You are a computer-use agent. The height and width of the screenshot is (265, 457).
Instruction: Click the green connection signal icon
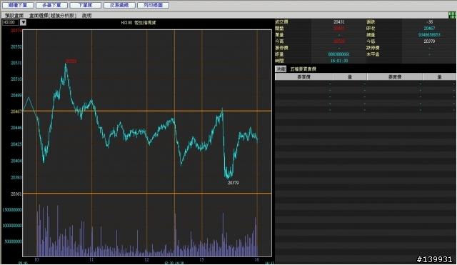click(x=452, y=15)
